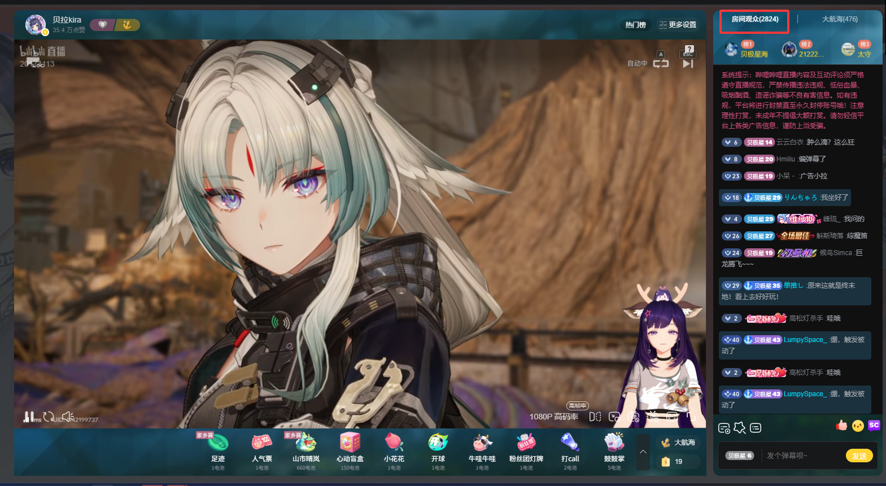Open rank 1 viewer 贝极星海
The image size is (886, 486).
tap(747, 50)
